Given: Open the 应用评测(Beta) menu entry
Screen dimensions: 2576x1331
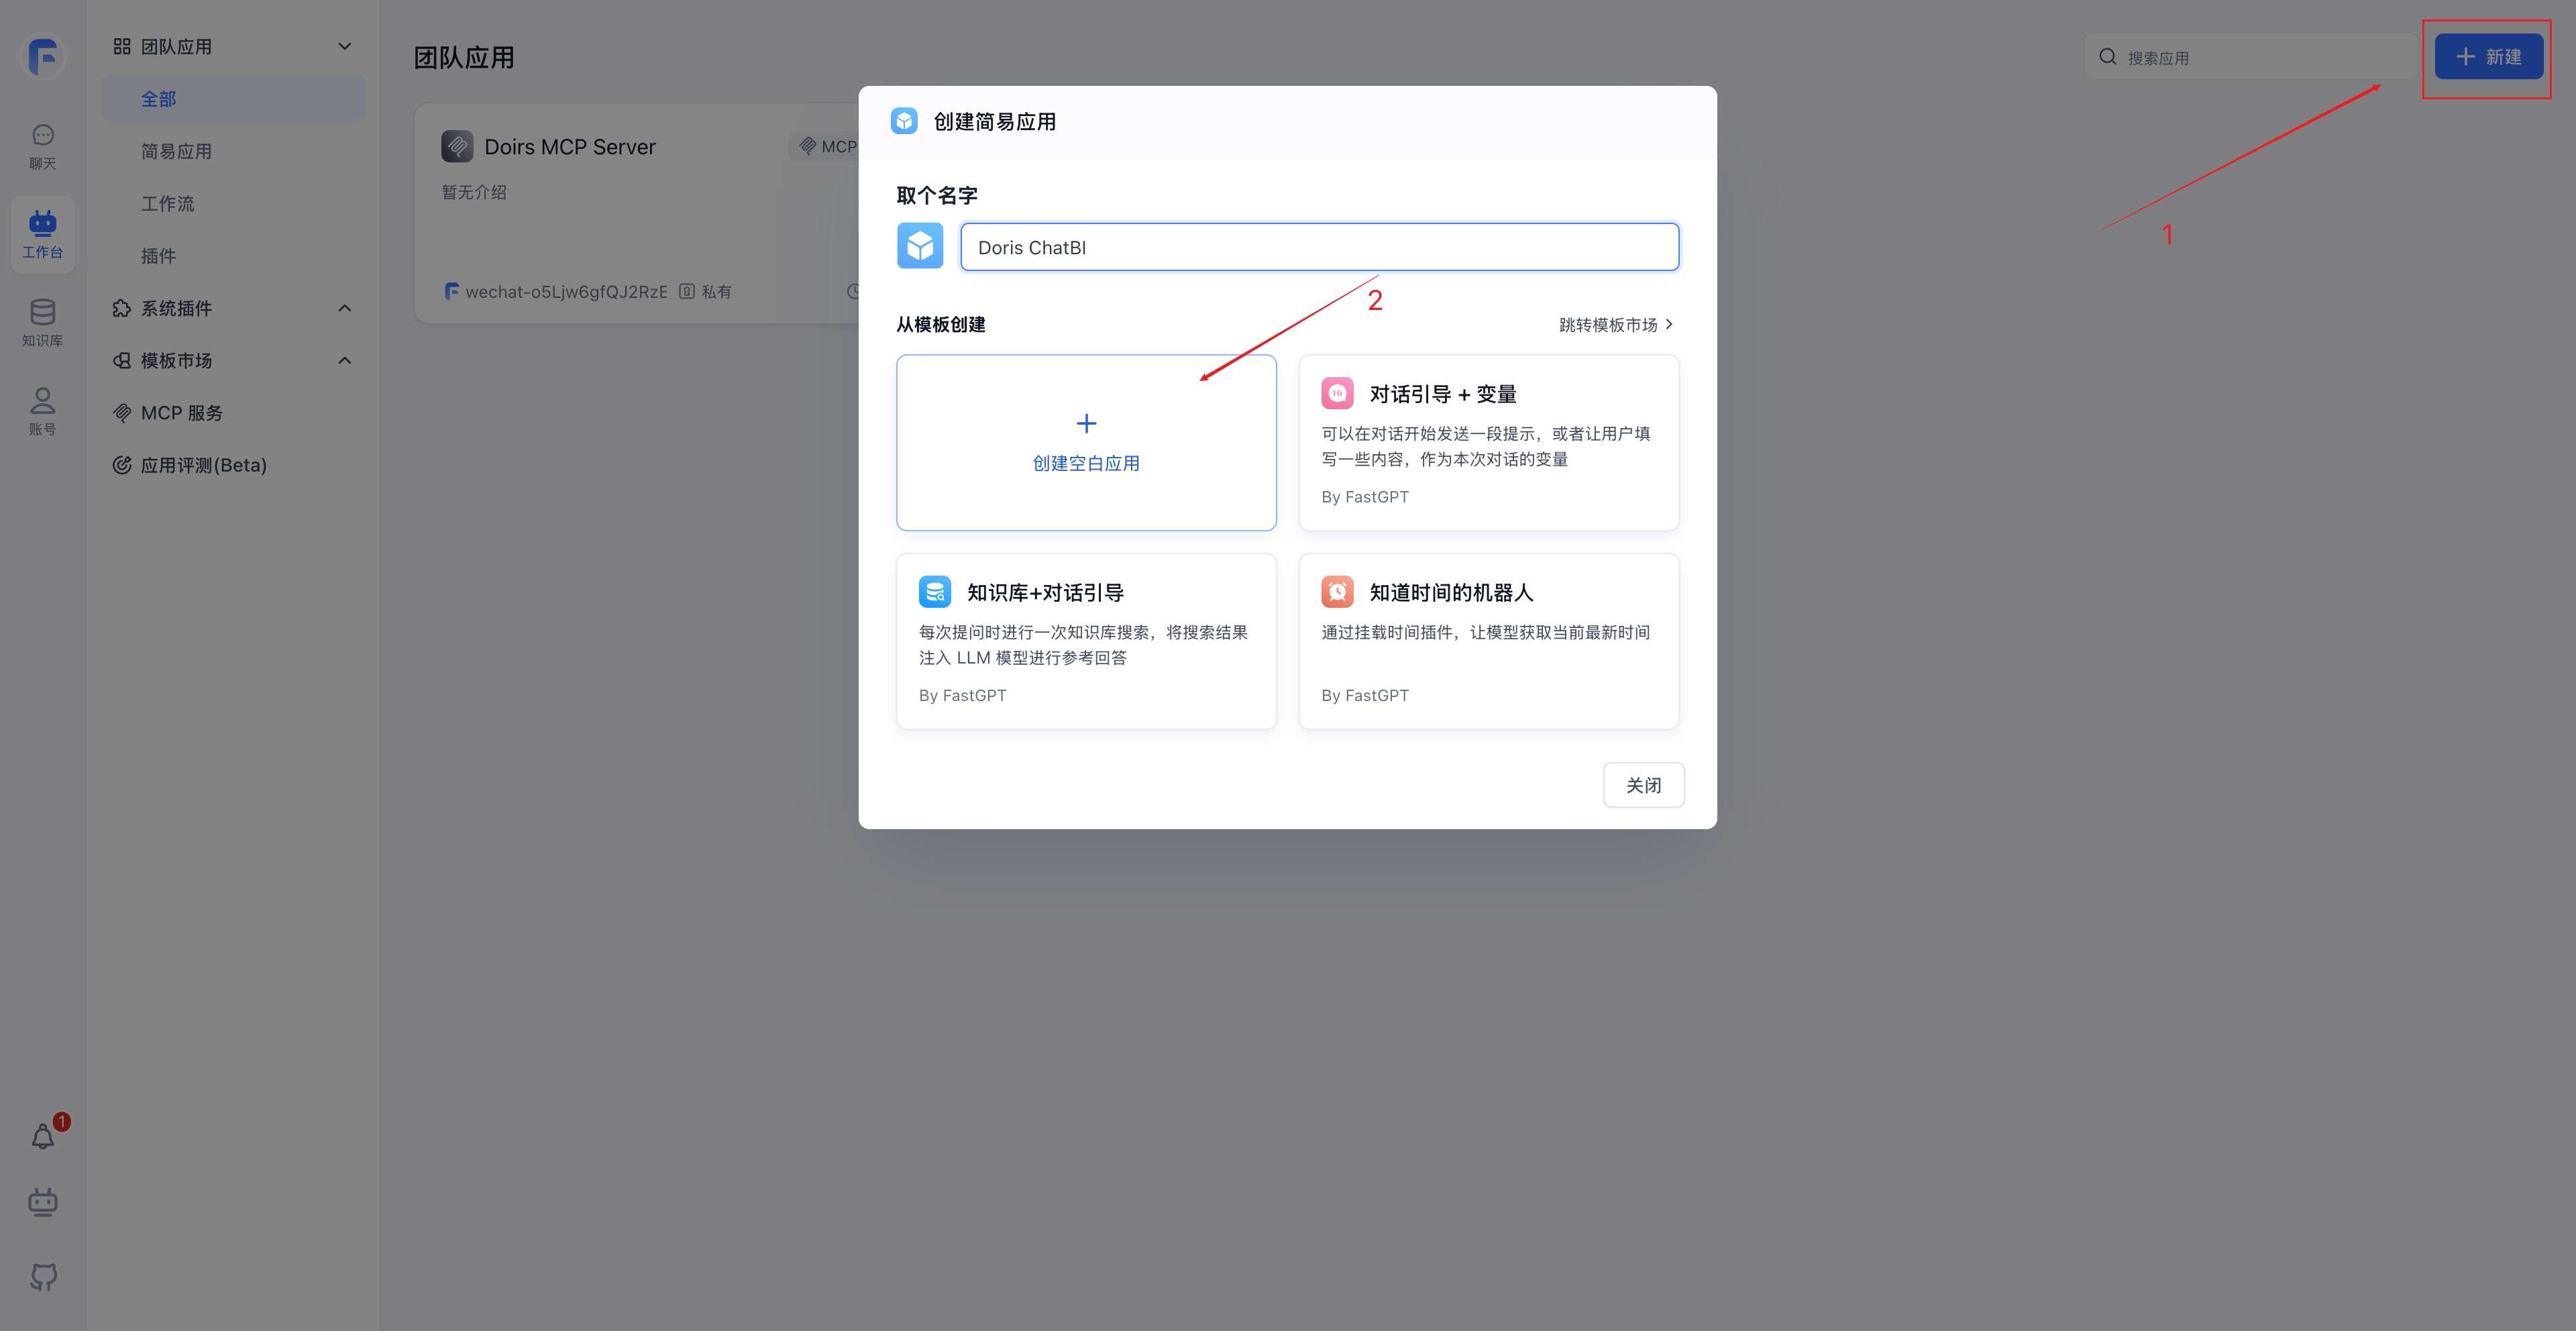Looking at the screenshot, I should tap(233, 465).
